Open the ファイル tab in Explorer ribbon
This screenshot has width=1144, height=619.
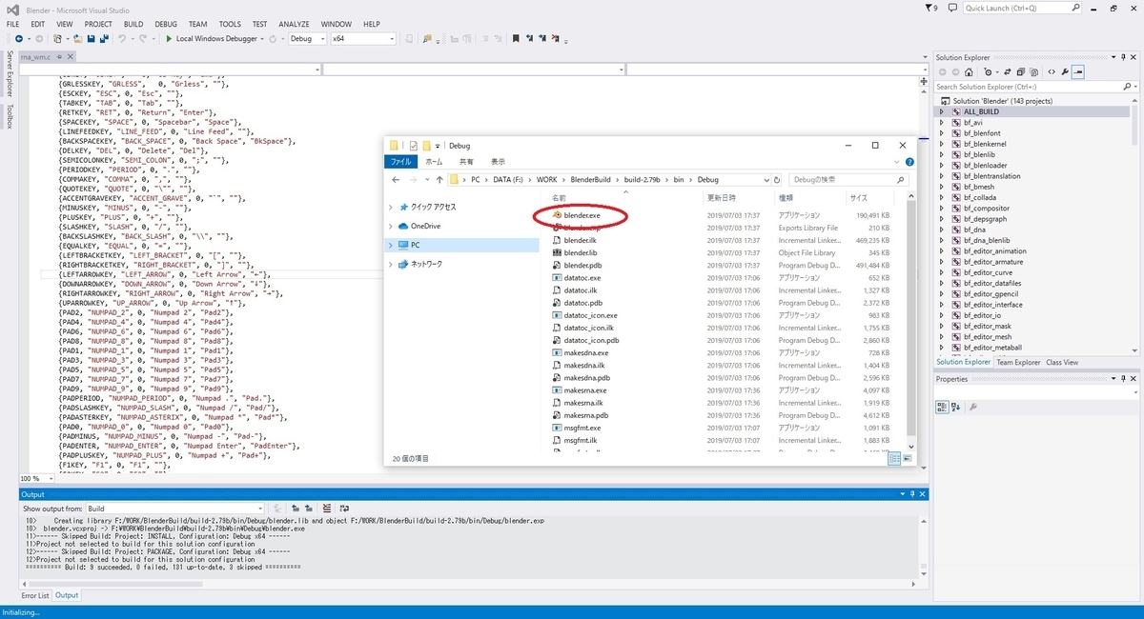402,162
